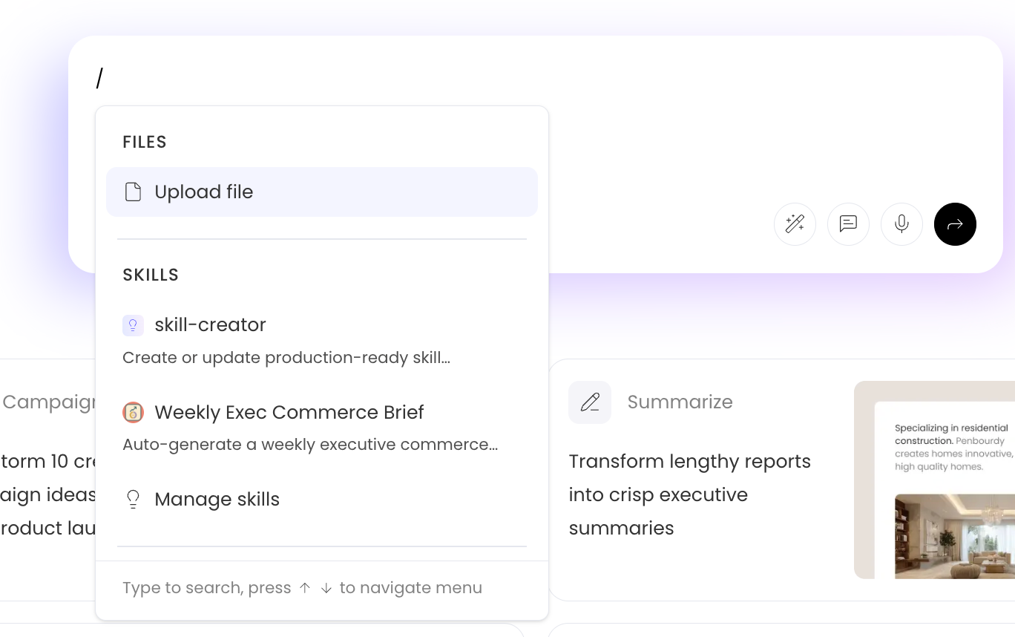This screenshot has height=637, width=1015.
Task: Activate the microphone voice input
Action: [901, 224]
